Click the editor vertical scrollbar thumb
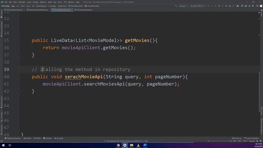The height and width of the screenshot is (148, 263). tap(259, 92)
